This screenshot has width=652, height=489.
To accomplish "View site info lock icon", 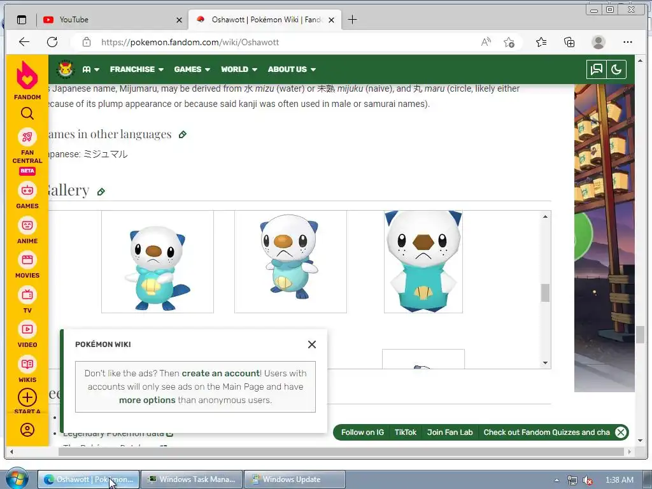I will (86, 42).
